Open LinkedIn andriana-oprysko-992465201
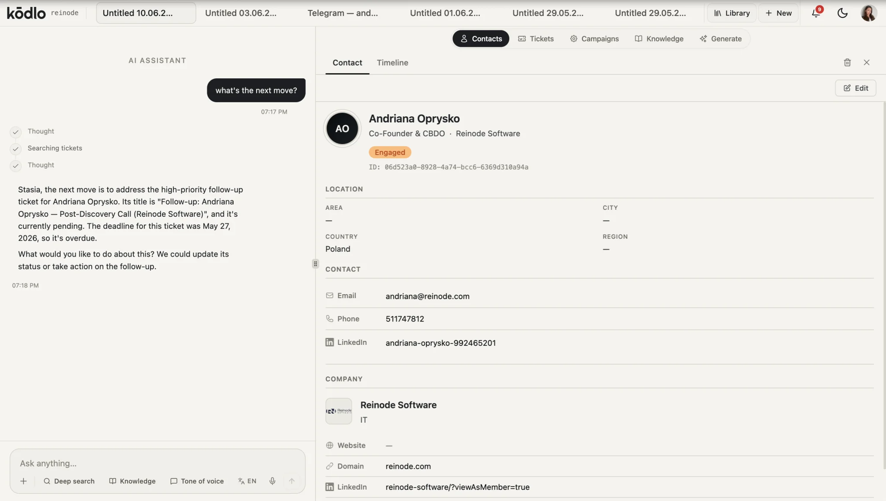The image size is (886, 501). click(440, 343)
